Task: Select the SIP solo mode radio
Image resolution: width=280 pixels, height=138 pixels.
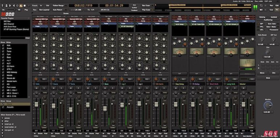Action: point(258,24)
